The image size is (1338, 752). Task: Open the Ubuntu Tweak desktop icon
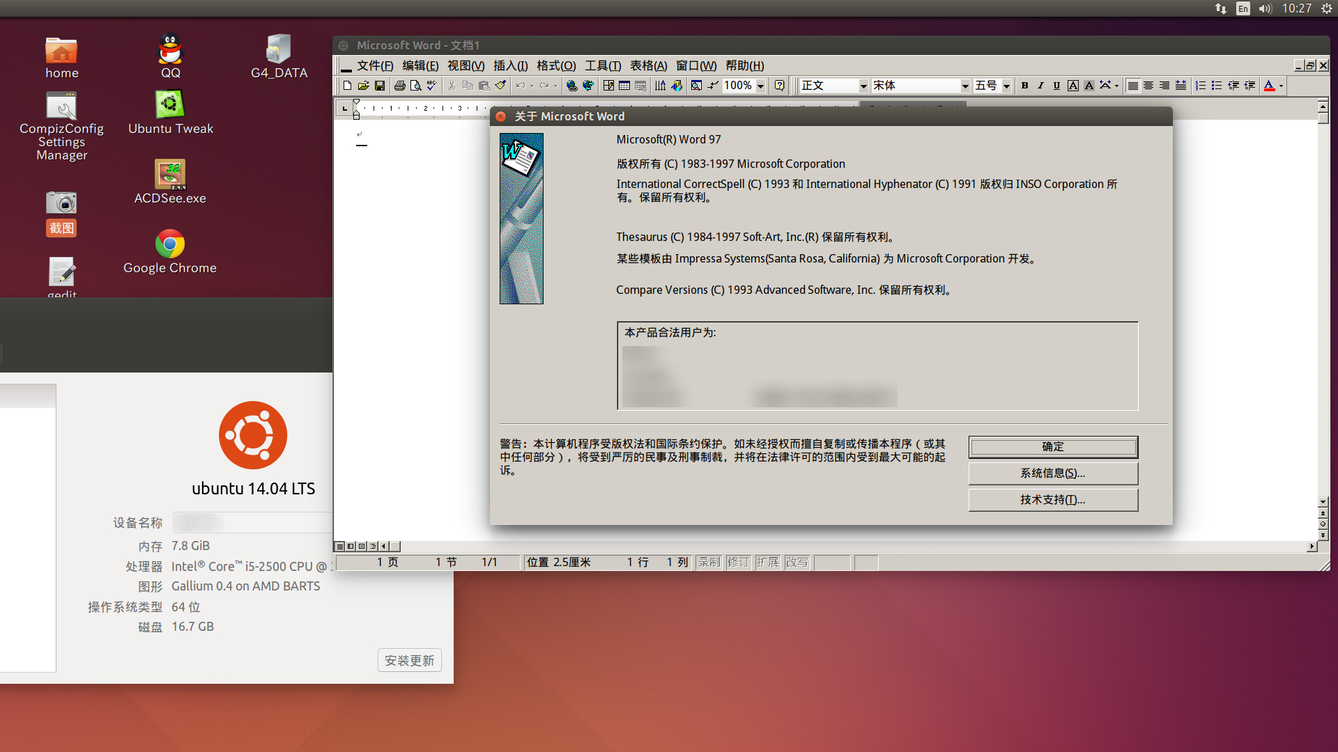point(170,113)
